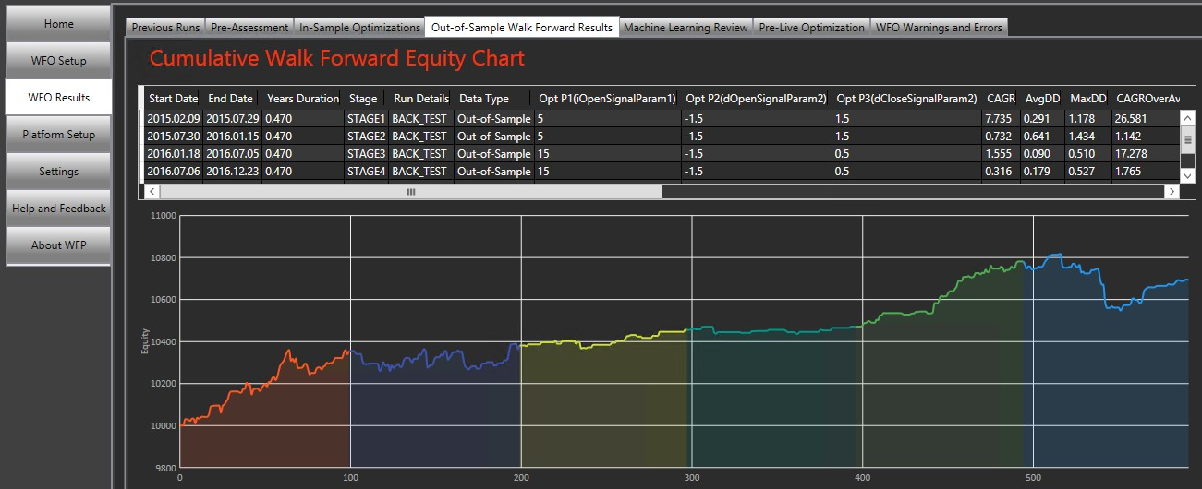Screen dimensions: 1202x489
Task: Open Platform Setup
Action: tap(58, 135)
